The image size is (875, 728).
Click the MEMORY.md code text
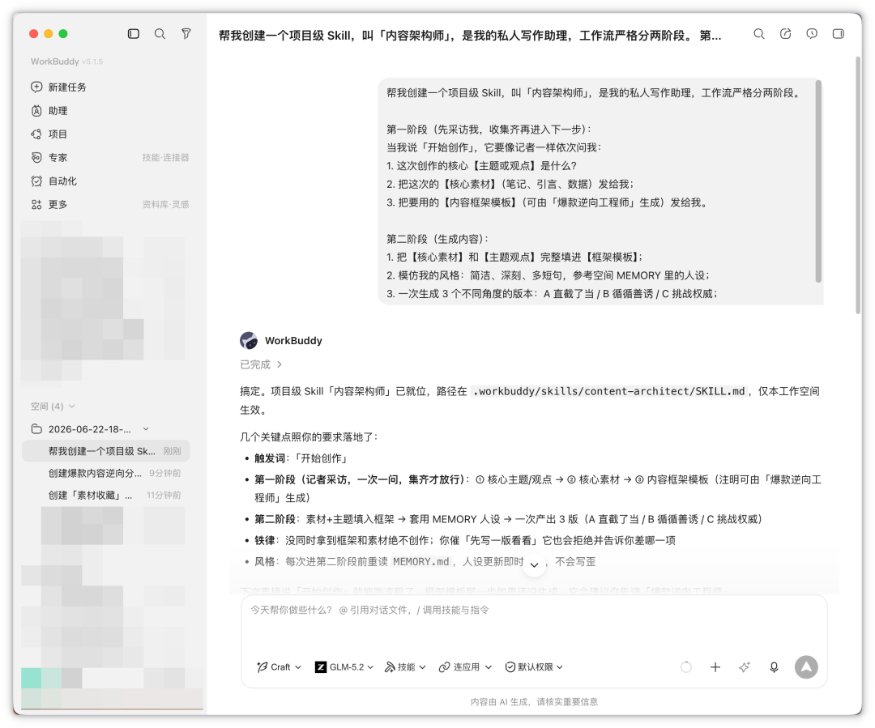tap(420, 562)
